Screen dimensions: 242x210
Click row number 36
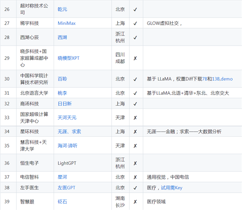(x=7, y=163)
